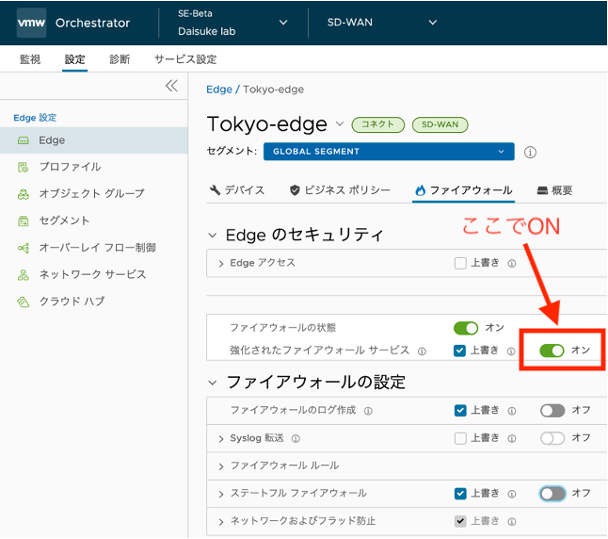
Task: Toggle the ファイアウォールのログ作成 switch on
Action: [552, 411]
